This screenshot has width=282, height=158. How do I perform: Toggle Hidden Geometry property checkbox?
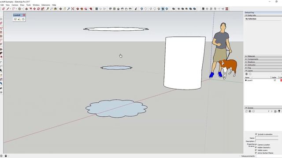256,147
